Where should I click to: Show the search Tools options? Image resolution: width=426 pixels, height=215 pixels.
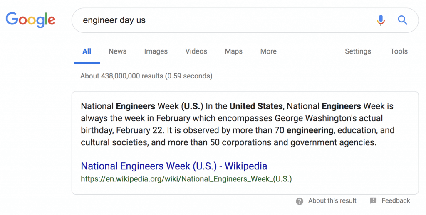[399, 51]
